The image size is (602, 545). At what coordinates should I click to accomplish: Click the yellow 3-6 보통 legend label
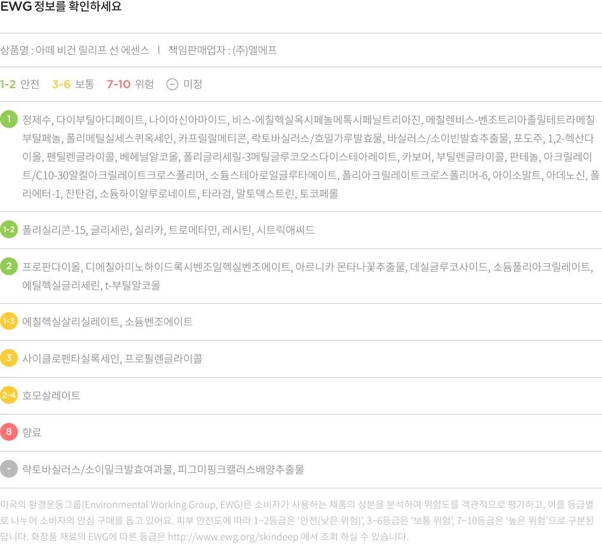click(x=73, y=84)
